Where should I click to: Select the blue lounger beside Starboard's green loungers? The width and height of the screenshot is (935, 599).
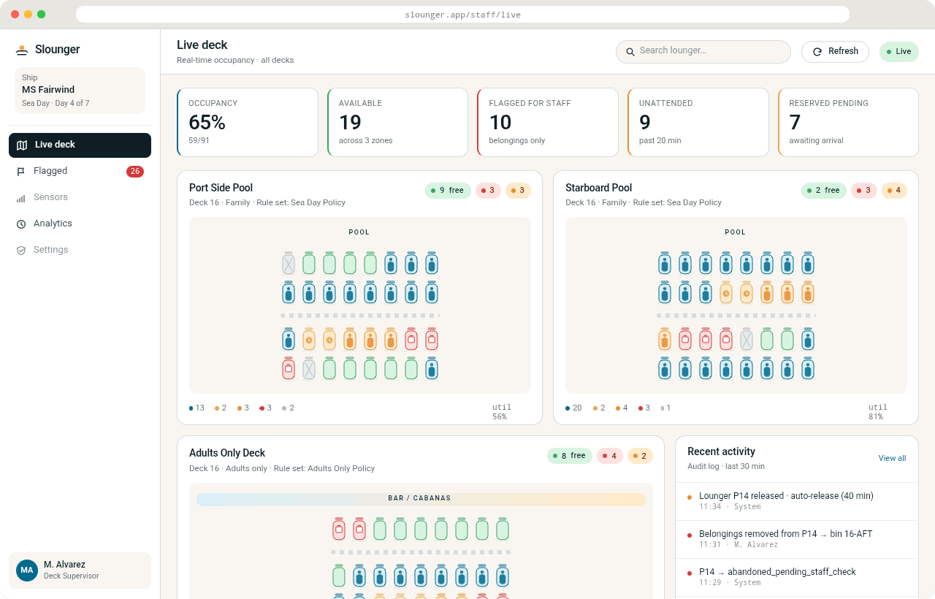tap(808, 339)
